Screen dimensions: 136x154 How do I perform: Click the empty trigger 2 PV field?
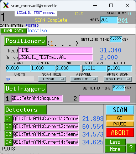tap(105, 98)
